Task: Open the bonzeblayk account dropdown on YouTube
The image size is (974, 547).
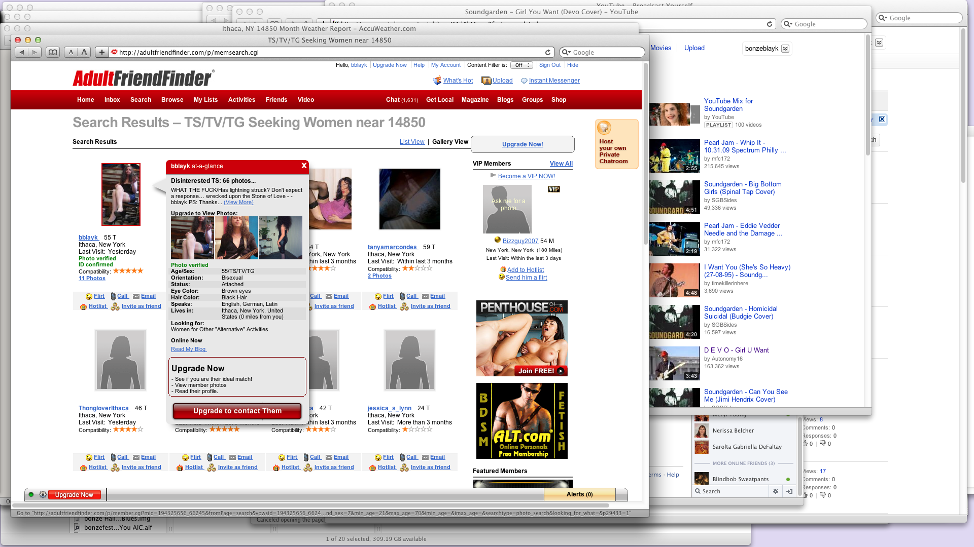Action: tap(785, 49)
